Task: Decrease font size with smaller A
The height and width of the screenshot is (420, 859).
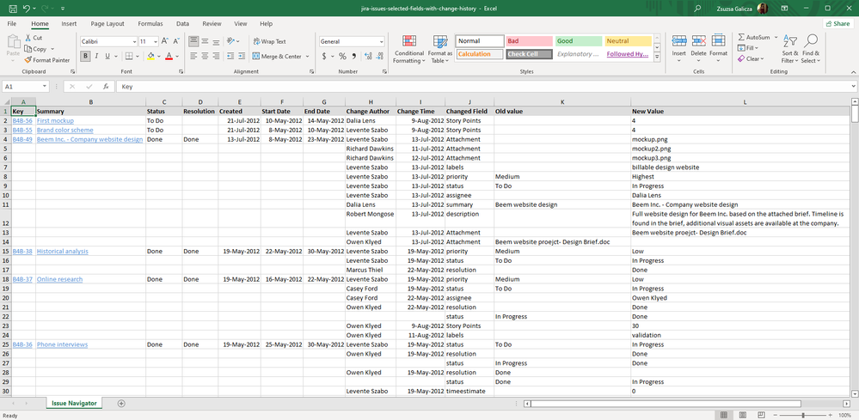Action: pyautogui.click(x=175, y=41)
